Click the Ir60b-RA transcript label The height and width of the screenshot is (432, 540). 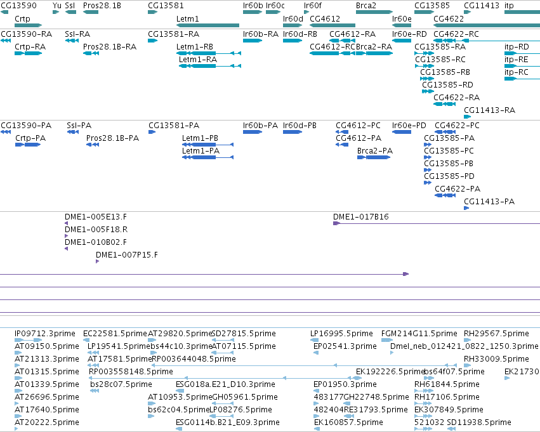pos(260,34)
